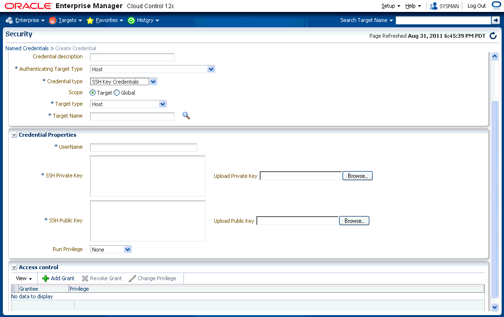Go to the Named Credentials breadcrumb link
The width and height of the screenshot is (504, 317).
[x=27, y=48]
